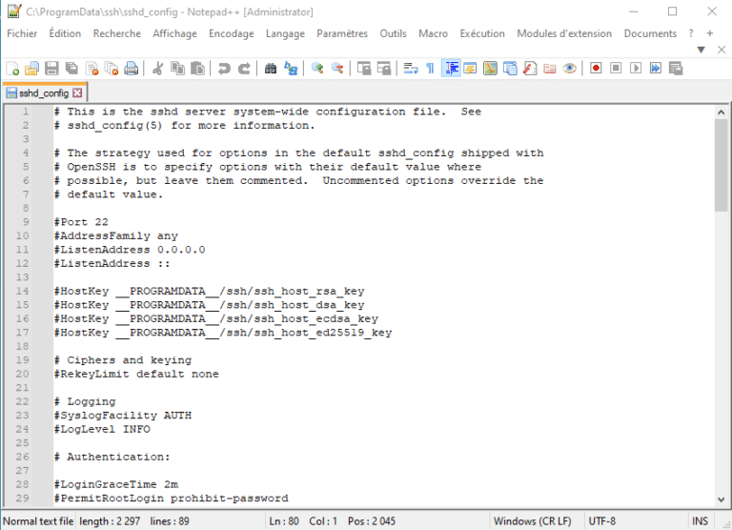The image size is (732, 530).
Task: Click the Print icon in toolbar
Action: click(x=132, y=69)
